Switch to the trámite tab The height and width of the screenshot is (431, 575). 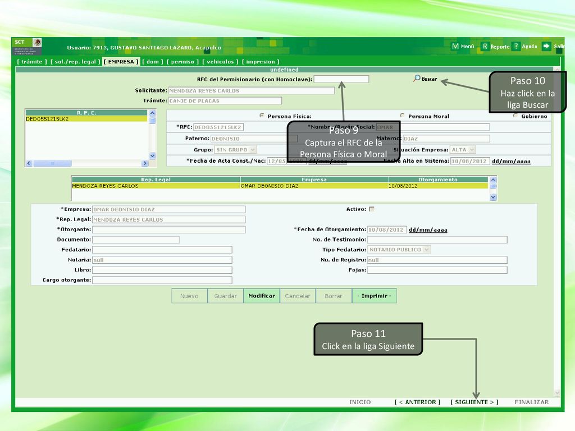pyautogui.click(x=32, y=62)
